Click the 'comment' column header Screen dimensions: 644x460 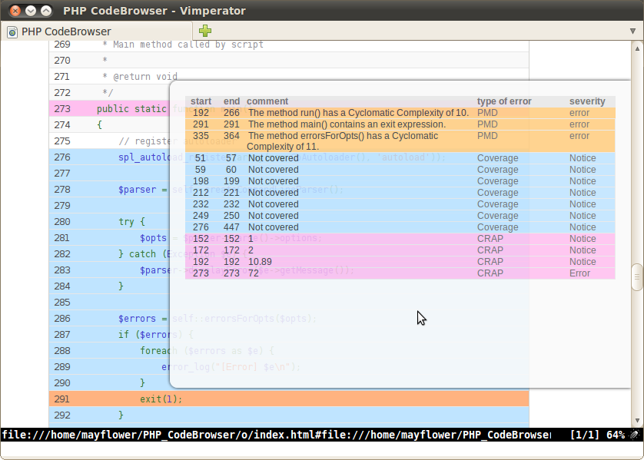[267, 101]
